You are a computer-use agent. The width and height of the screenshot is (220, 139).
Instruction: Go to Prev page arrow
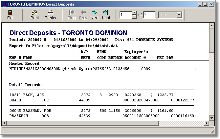tap(83, 12)
